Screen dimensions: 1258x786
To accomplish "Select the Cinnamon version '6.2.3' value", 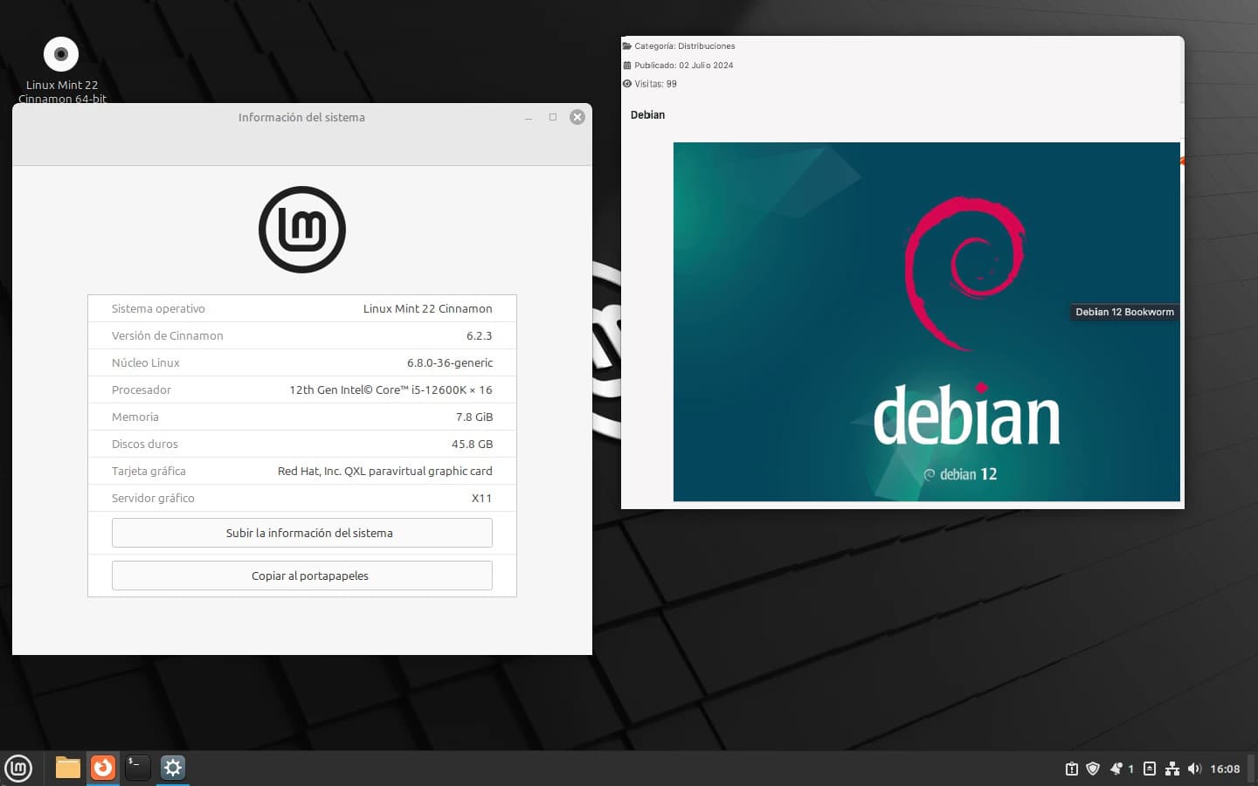I will 479,335.
